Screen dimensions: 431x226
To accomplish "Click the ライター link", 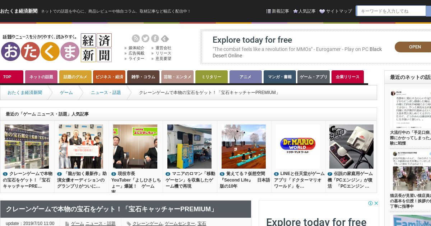I will point(136,58).
